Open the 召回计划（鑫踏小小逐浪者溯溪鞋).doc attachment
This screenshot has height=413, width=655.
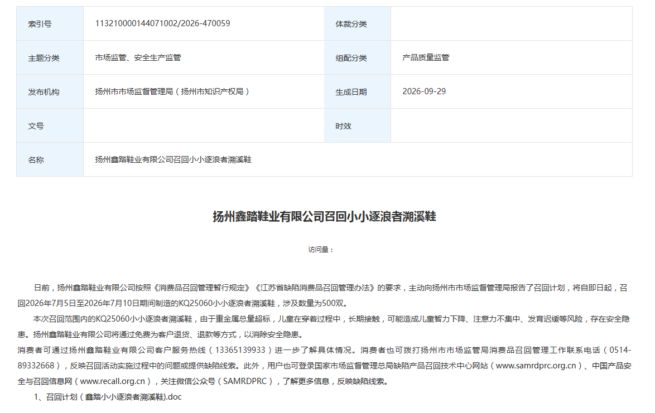tap(114, 397)
